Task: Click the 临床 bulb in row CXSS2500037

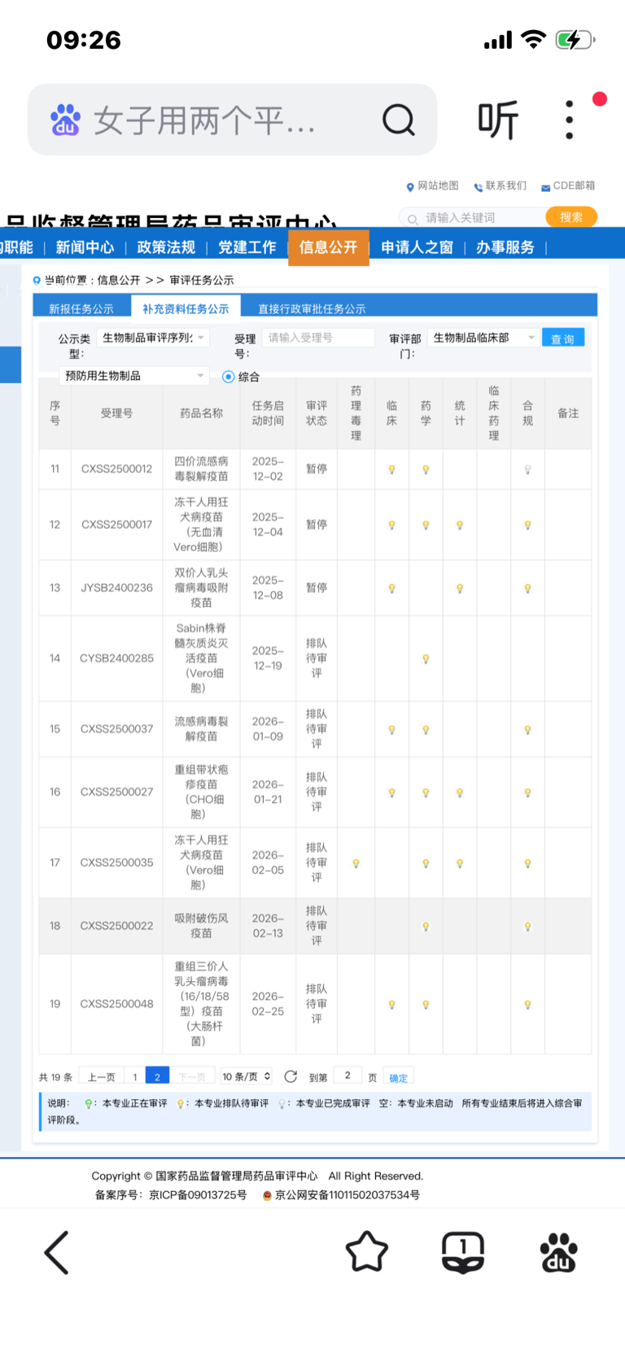Action: point(391,730)
